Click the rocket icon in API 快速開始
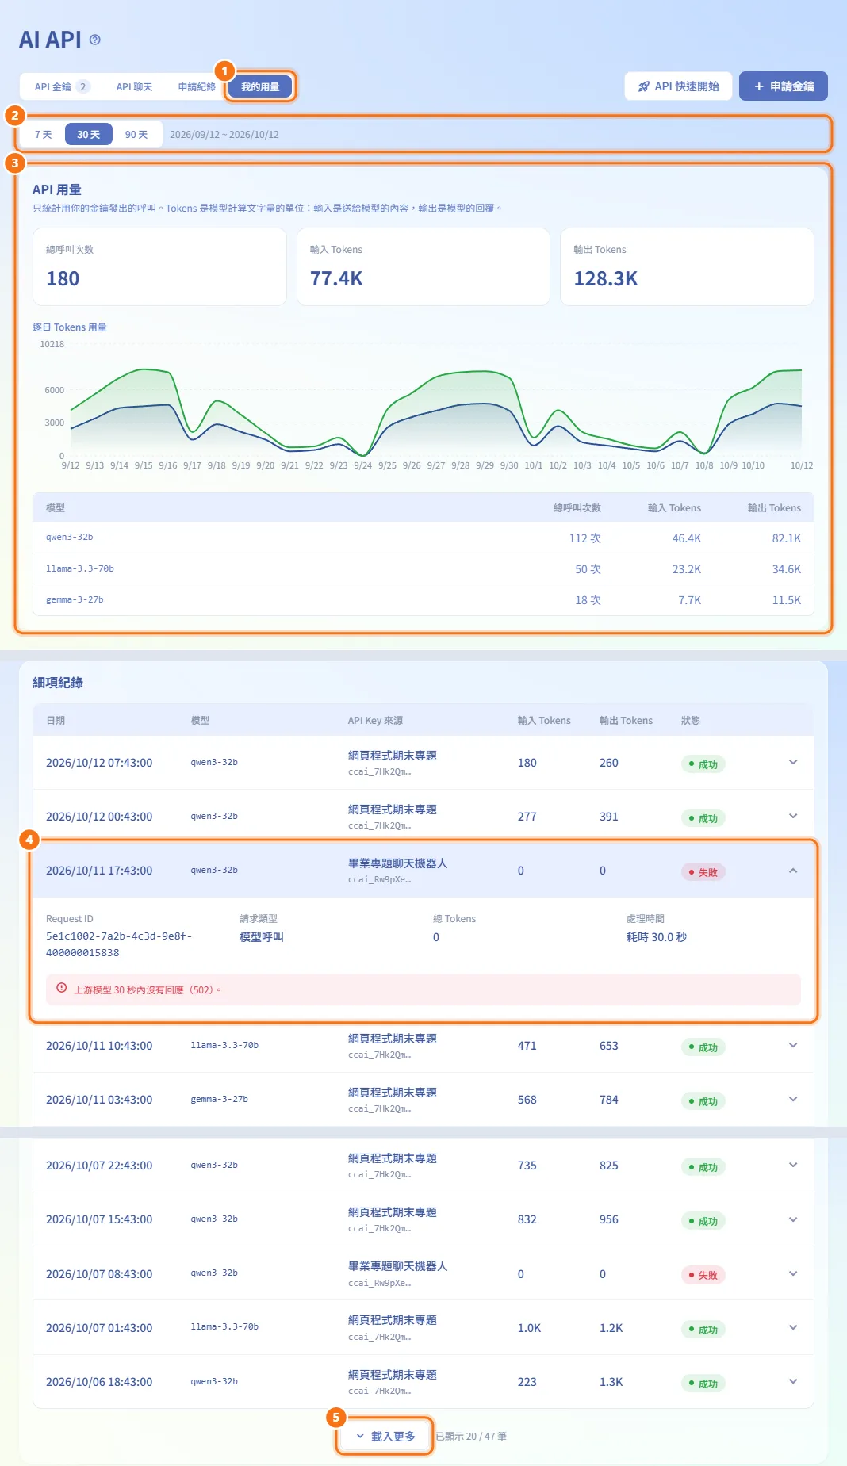 pyautogui.click(x=644, y=86)
